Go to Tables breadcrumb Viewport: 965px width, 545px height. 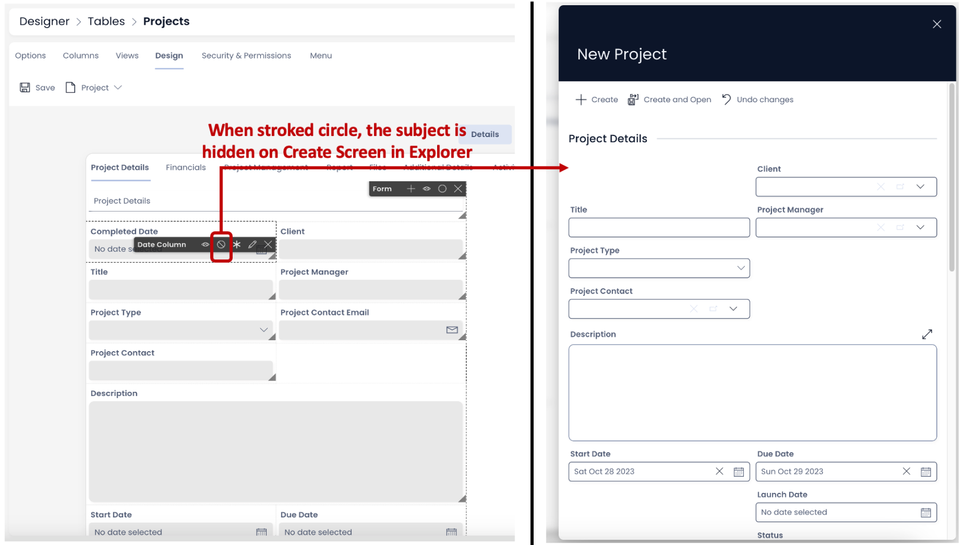(106, 21)
